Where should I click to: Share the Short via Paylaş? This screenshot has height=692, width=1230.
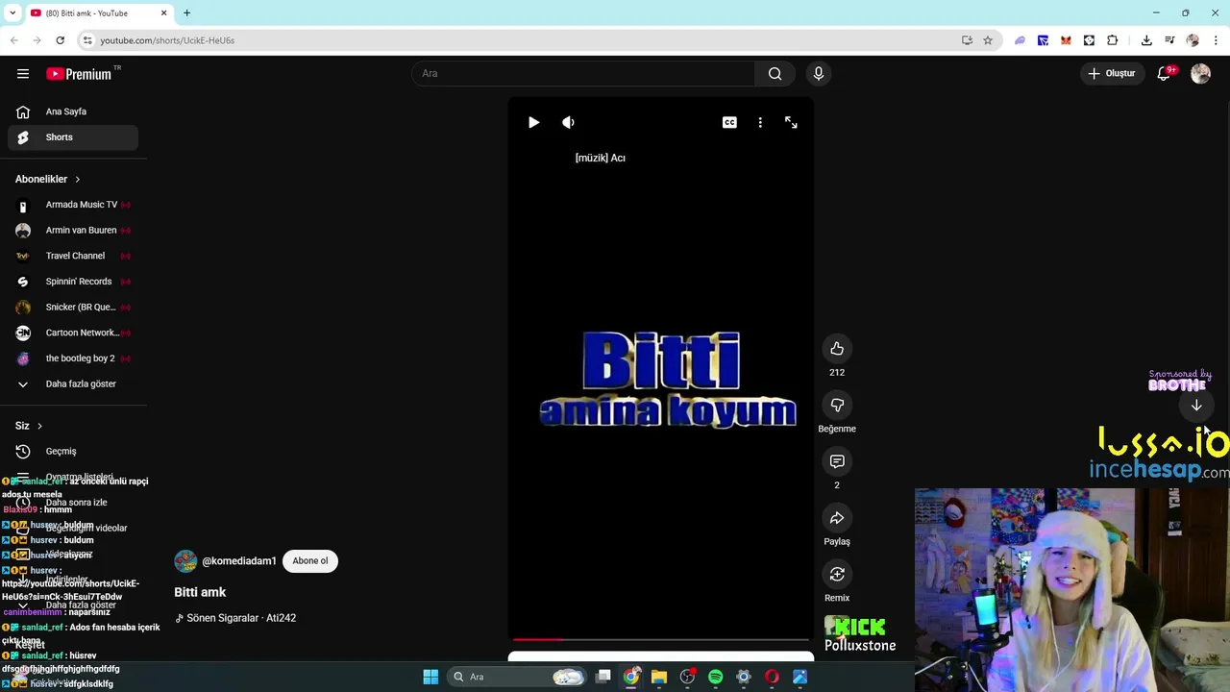pyautogui.click(x=837, y=518)
